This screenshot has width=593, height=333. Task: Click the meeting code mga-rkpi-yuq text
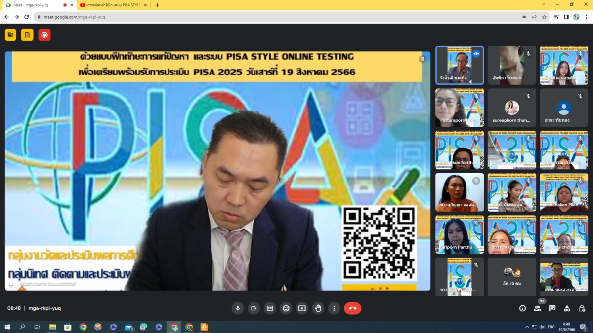44,308
